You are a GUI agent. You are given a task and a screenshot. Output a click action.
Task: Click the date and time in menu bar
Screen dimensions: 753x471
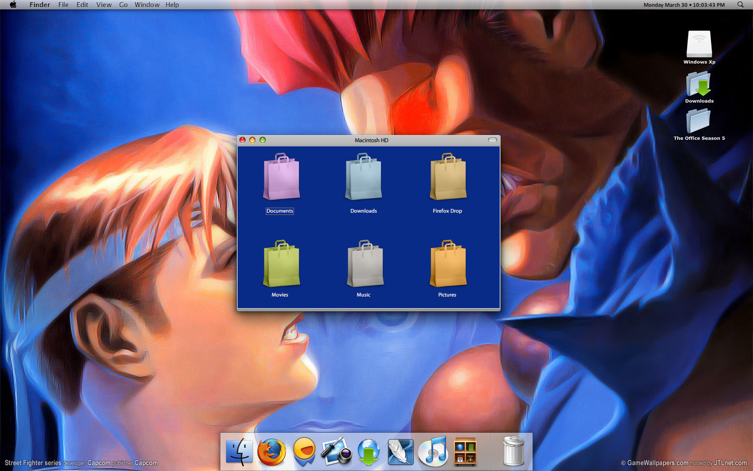coord(684,5)
